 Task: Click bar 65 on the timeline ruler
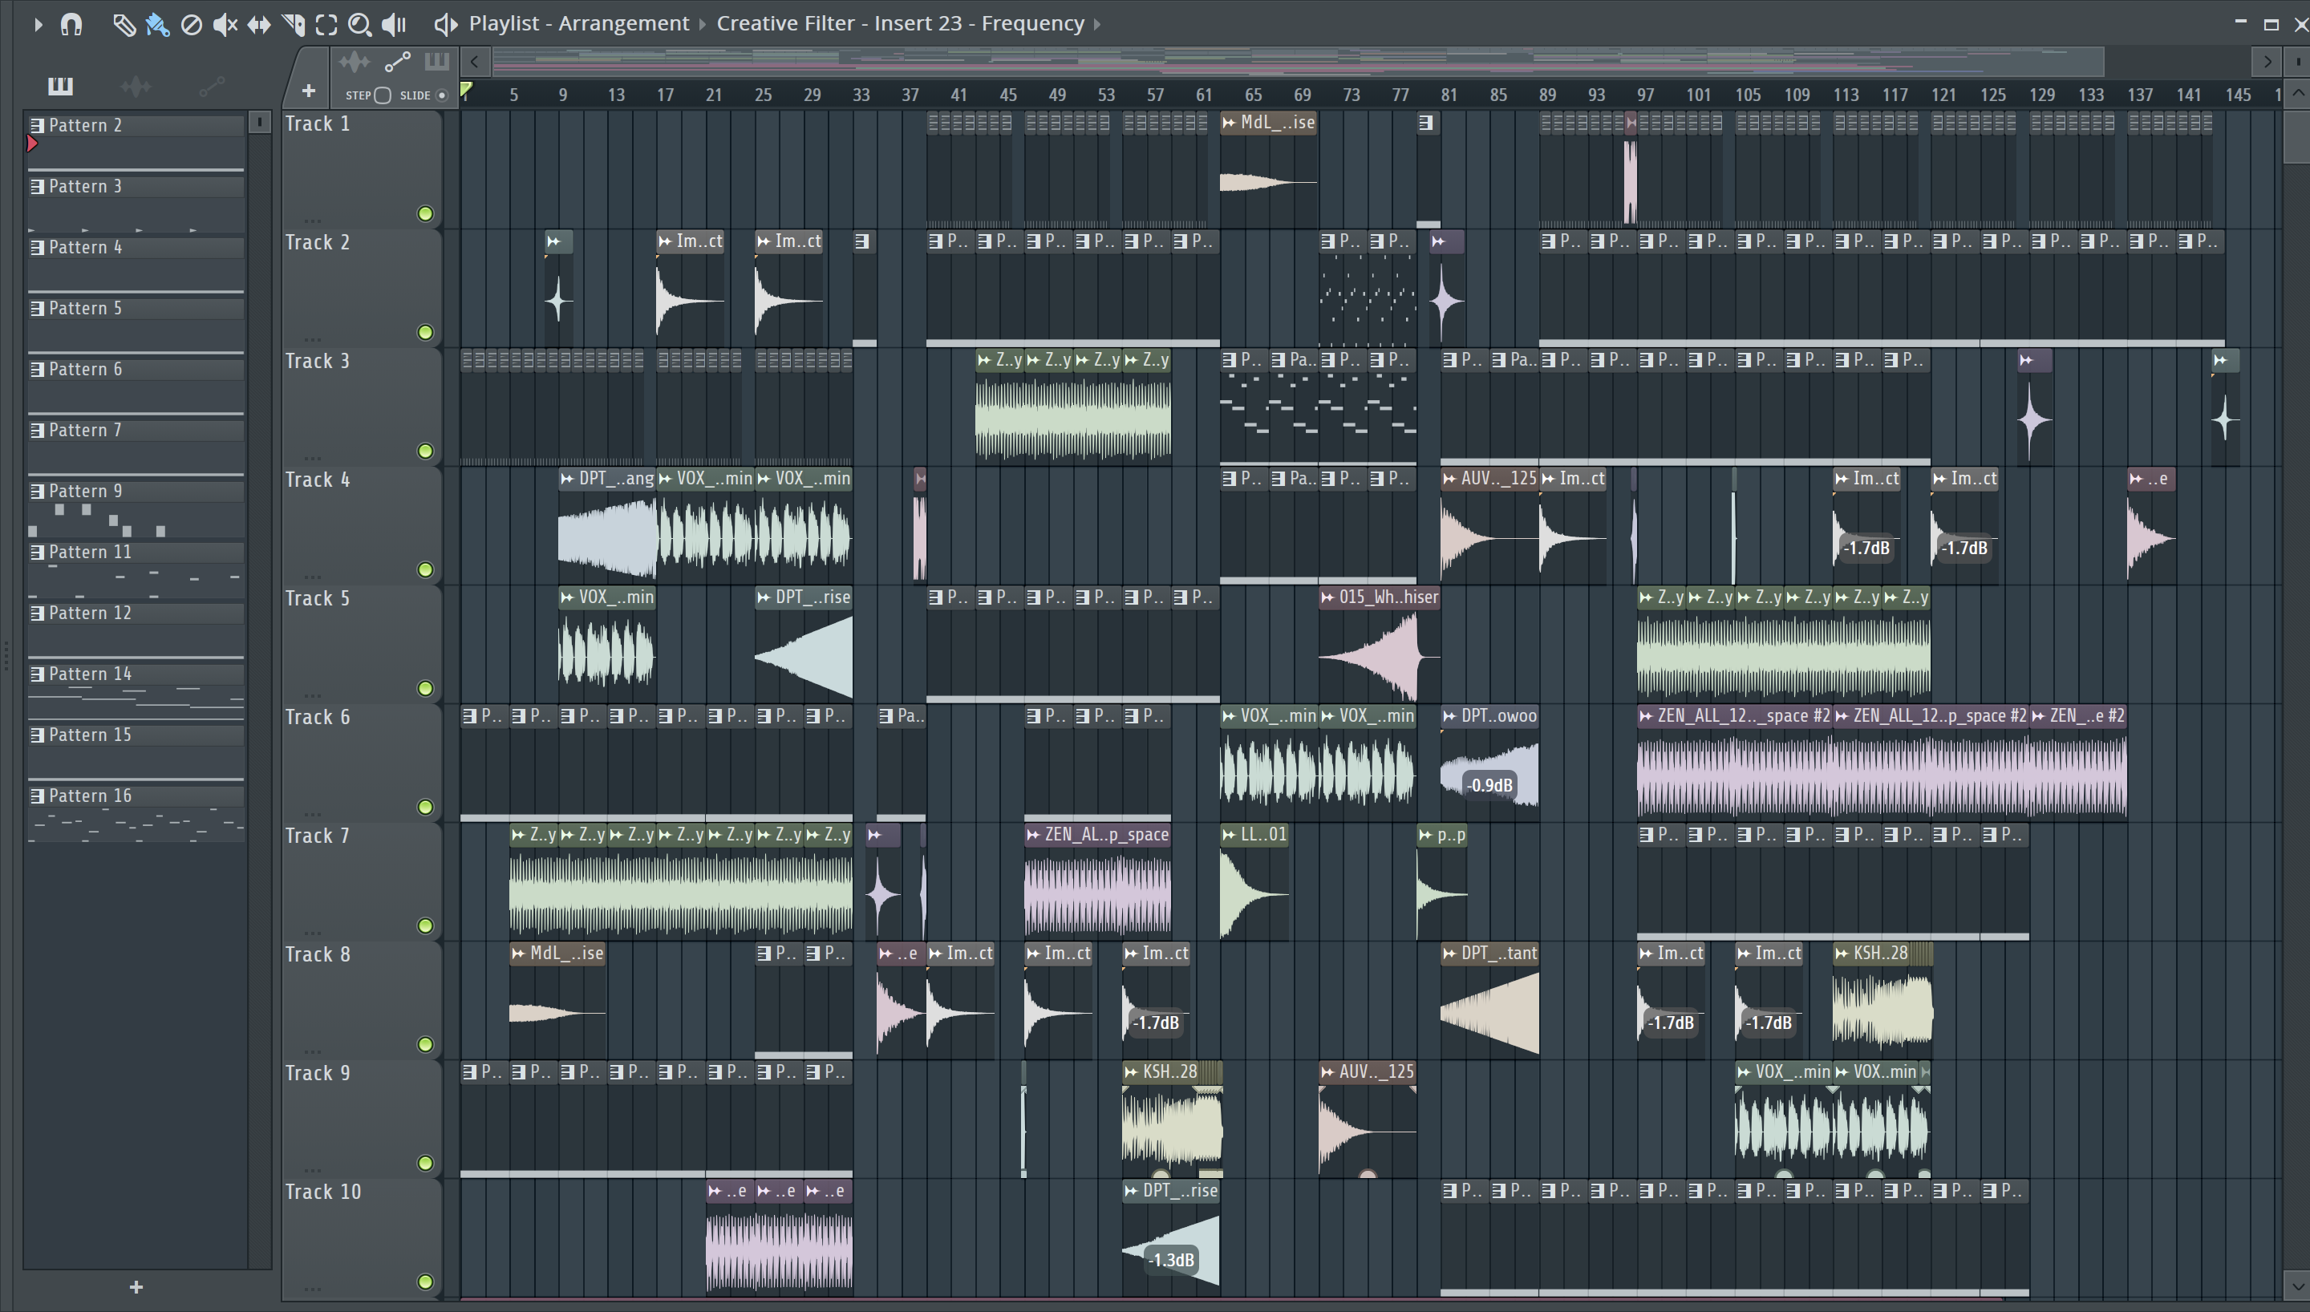click(x=1252, y=95)
